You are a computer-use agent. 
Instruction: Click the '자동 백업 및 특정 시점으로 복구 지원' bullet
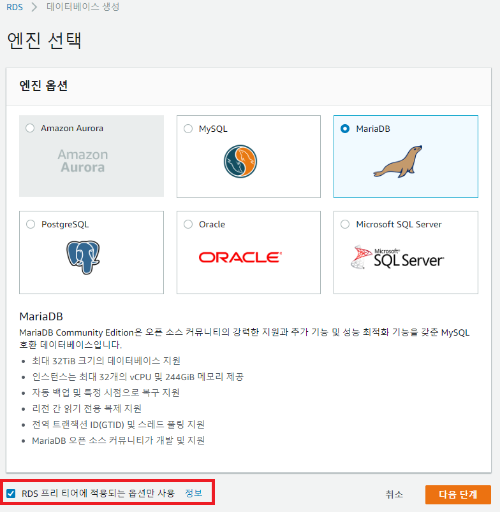tap(106, 392)
